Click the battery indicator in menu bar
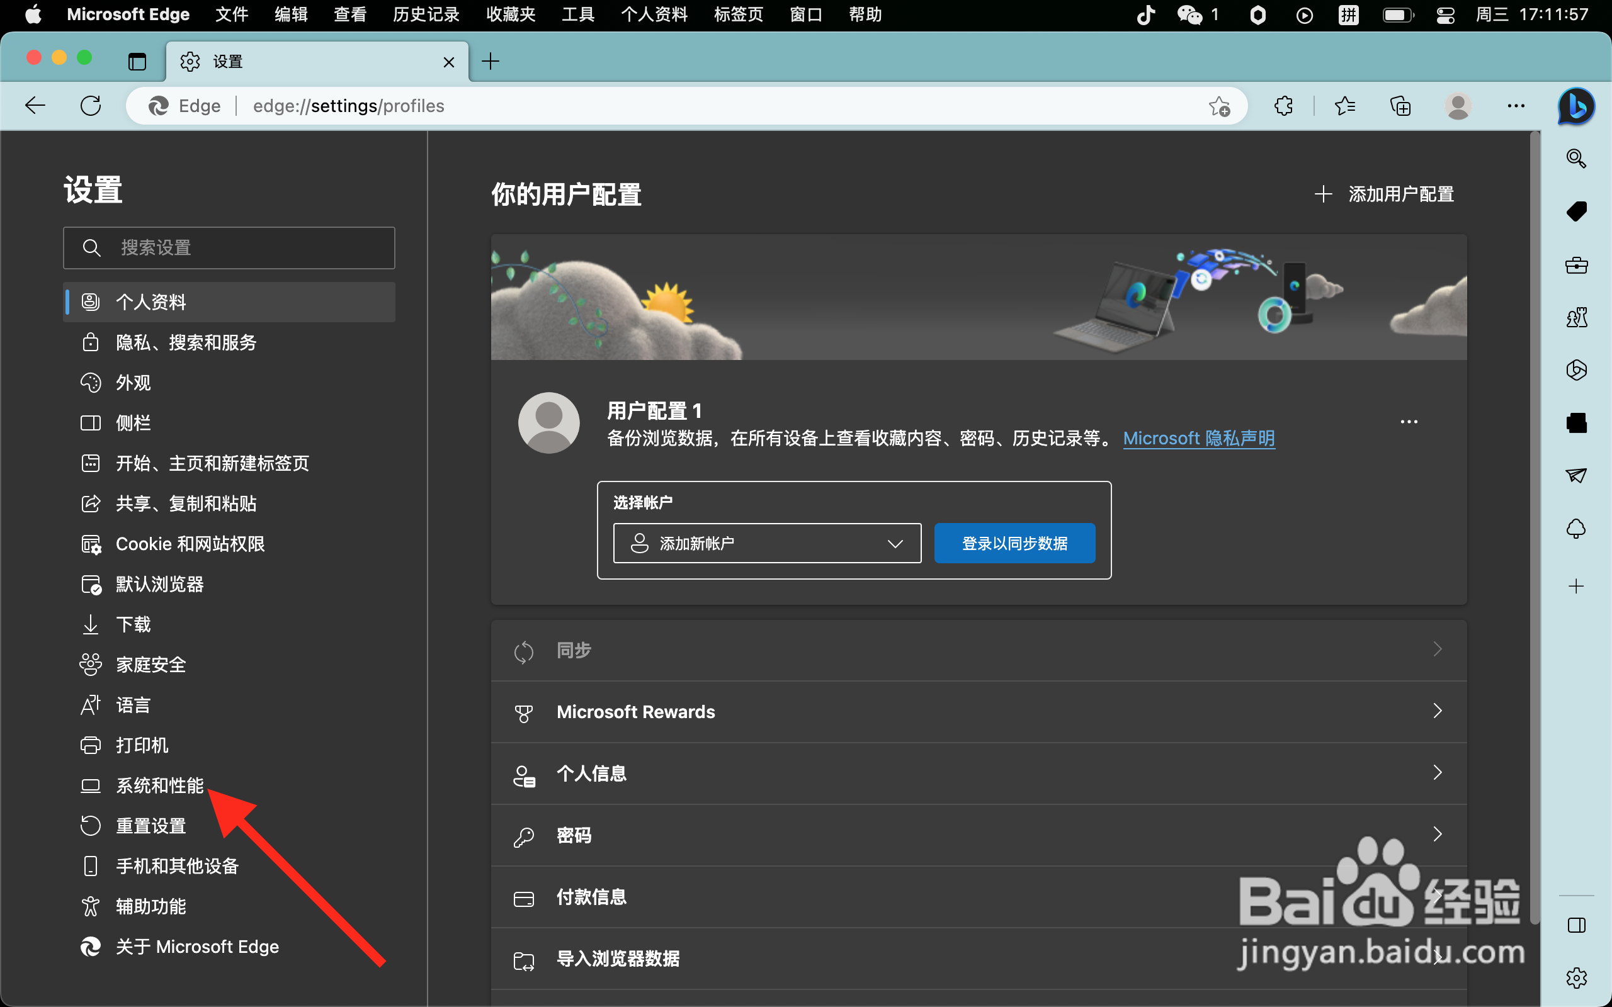This screenshot has height=1007, width=1612. coord(1397,14)
